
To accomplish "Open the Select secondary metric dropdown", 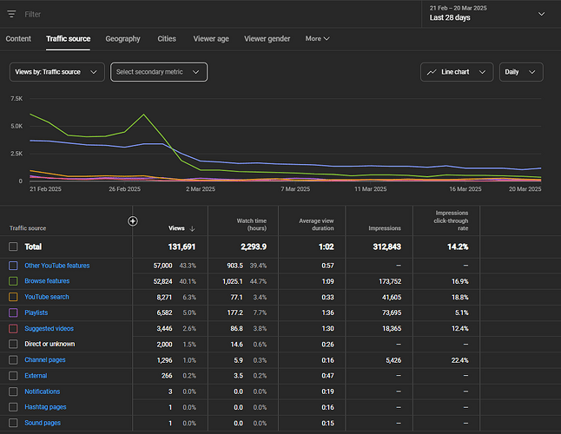I will point(159,72).
